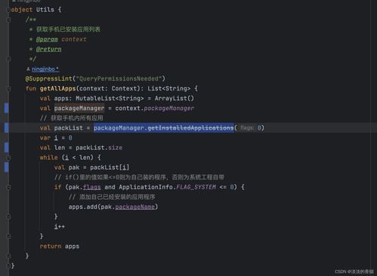Click the change marker beside val len line
The height and width of the screenshot is (276, 377).
7,148
